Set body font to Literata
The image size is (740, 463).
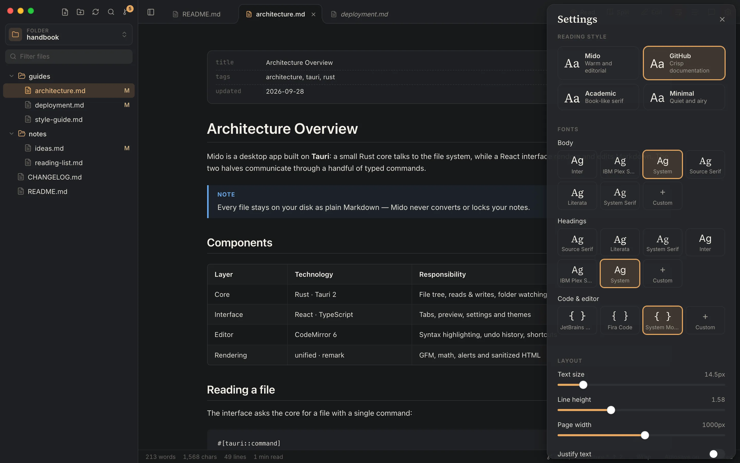[577, 196]
